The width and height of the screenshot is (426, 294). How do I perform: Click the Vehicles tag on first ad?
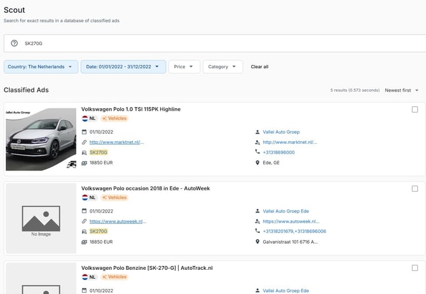pyautogui.click(x=114, y=118)
